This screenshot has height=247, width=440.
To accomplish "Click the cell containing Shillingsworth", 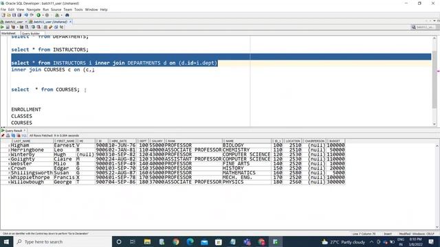I will (32, 173).
